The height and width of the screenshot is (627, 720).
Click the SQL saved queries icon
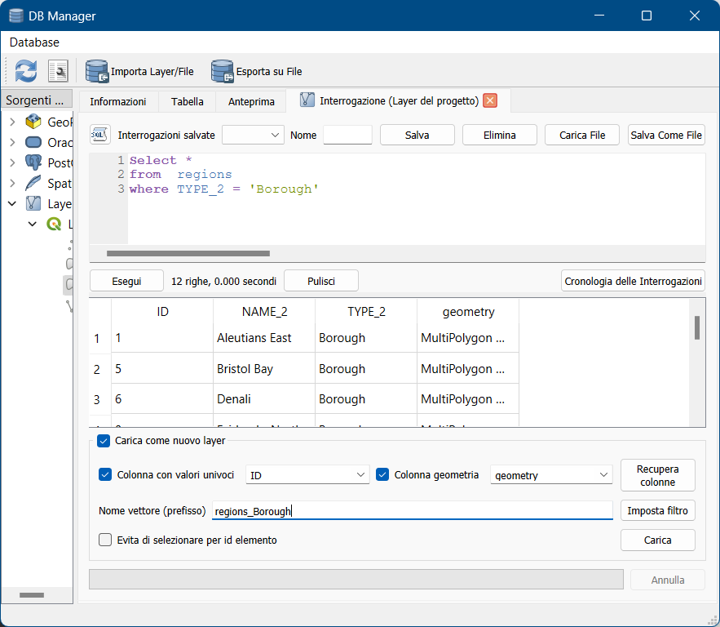point(99,135)
